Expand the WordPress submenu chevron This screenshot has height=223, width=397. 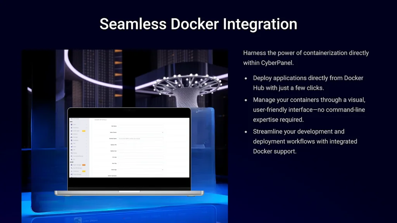pyautogui.click(x=86, y=128)
